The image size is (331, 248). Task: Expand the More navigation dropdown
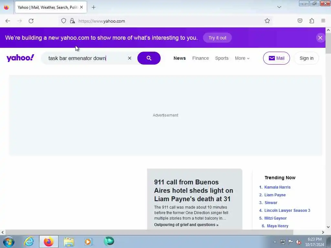coord(242,58)
